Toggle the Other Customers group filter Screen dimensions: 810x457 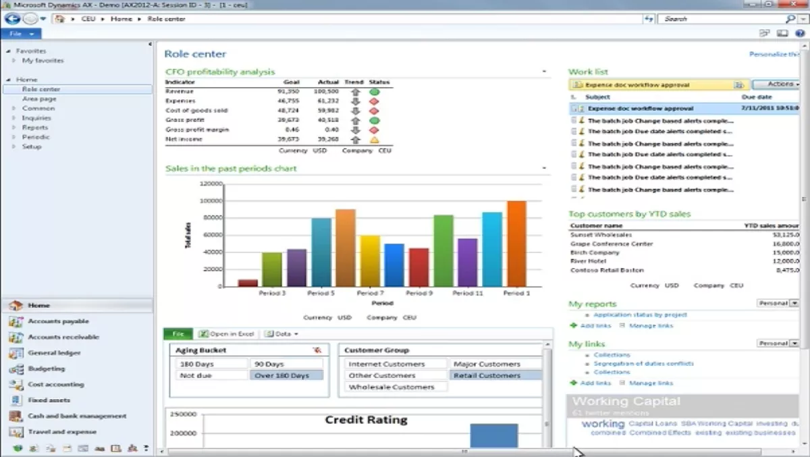pos(396,375)
